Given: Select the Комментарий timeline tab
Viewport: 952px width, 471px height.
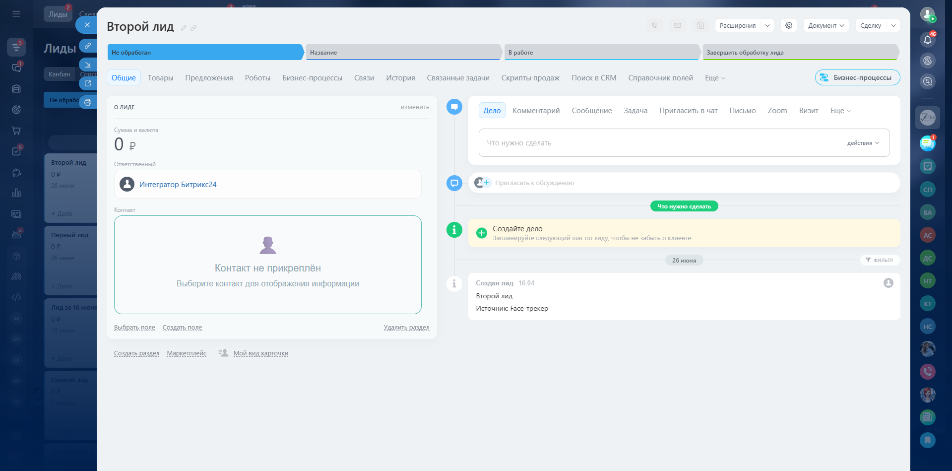Looking at the screenshot, I should pyautogui.click(x=536, y=111).
